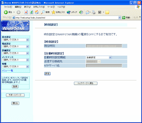Click the Print icon in toolbar
This screenshot has height=123, width=142.
[94, 12]
